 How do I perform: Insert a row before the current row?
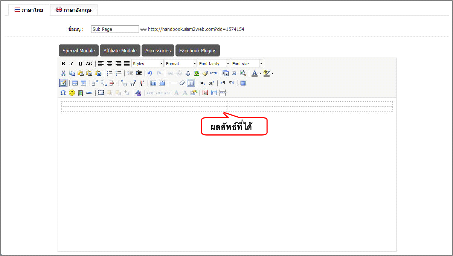(95, 83)
